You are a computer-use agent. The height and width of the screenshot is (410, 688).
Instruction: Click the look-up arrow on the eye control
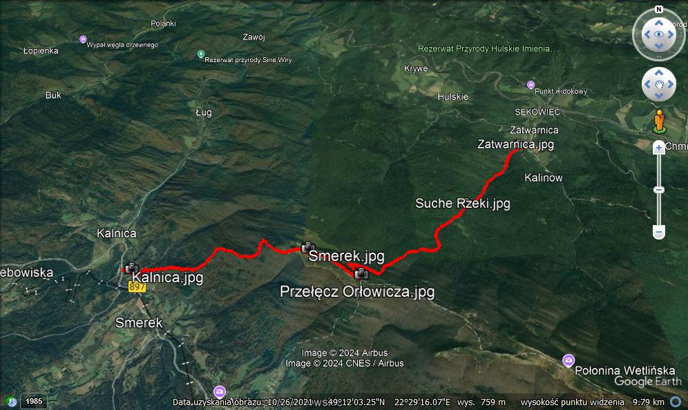point(658,23)
